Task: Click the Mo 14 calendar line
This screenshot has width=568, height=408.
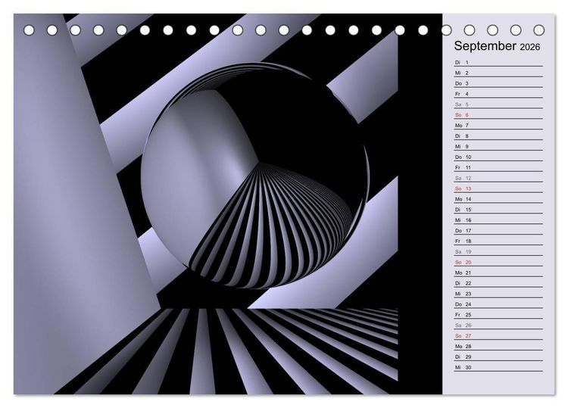Action: pyautogui.click(x=498, y=199)
